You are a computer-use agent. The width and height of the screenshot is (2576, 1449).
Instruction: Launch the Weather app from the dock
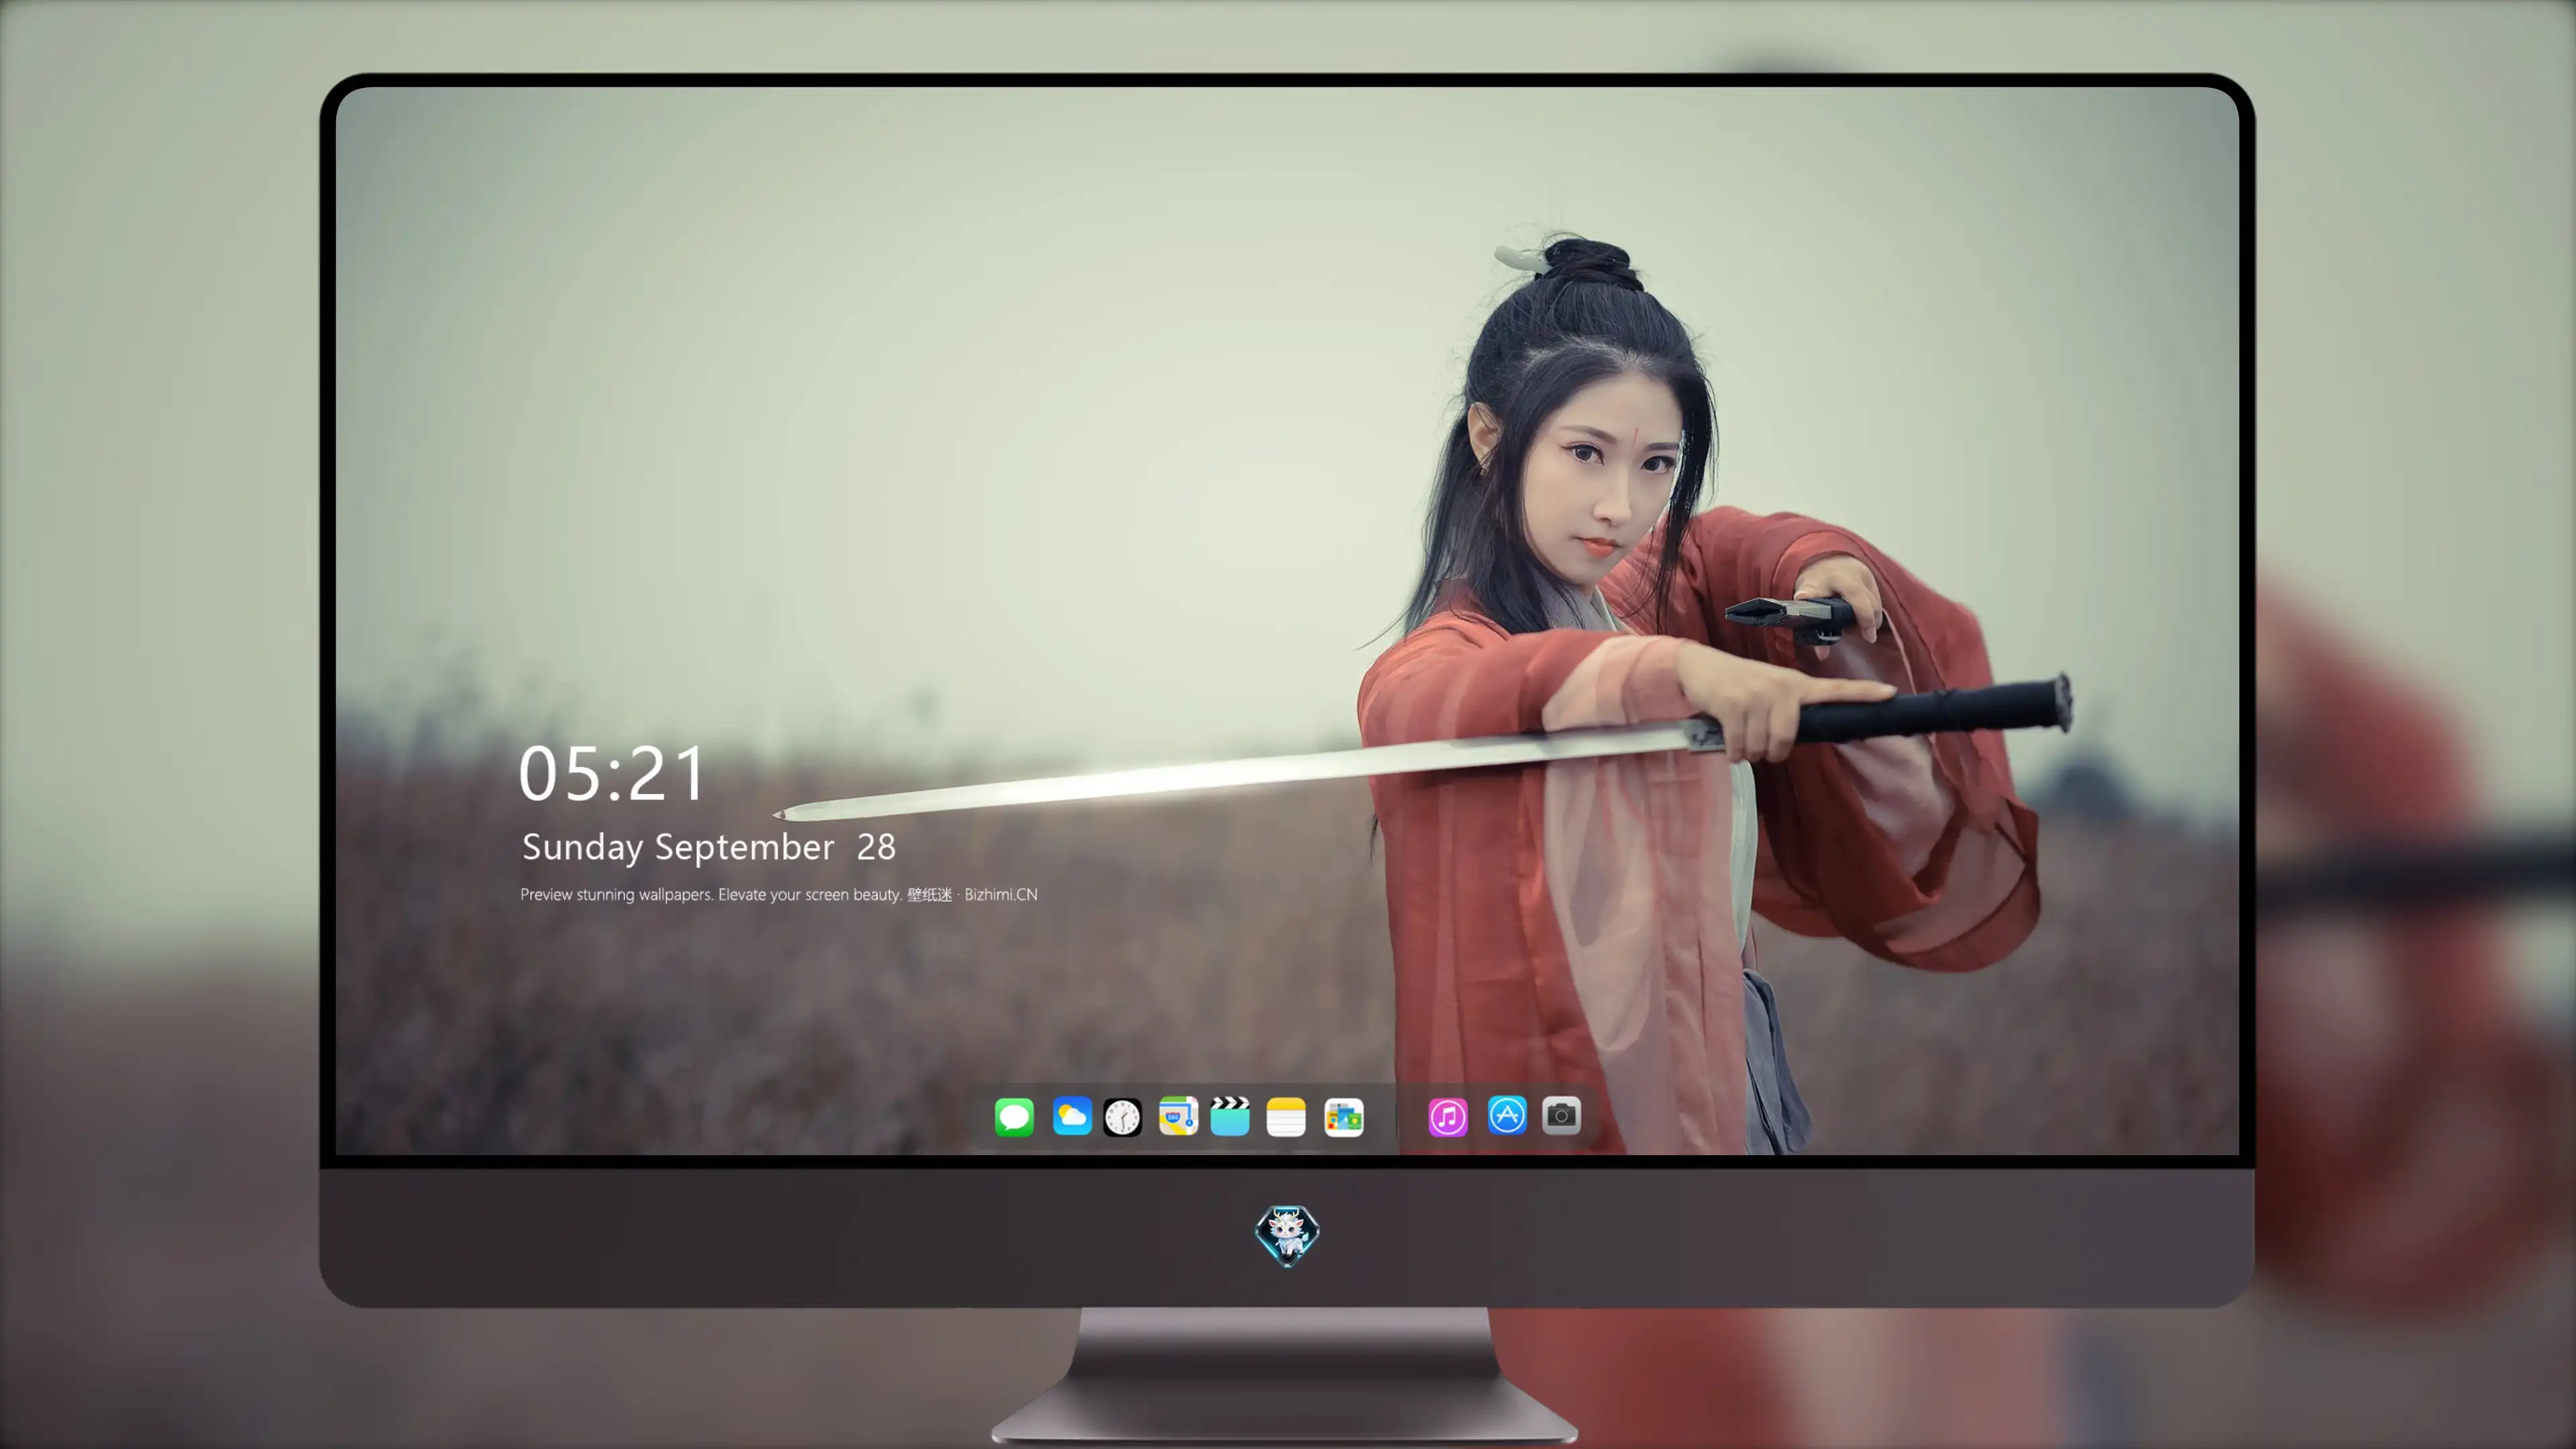(x=1071, y=1116)
